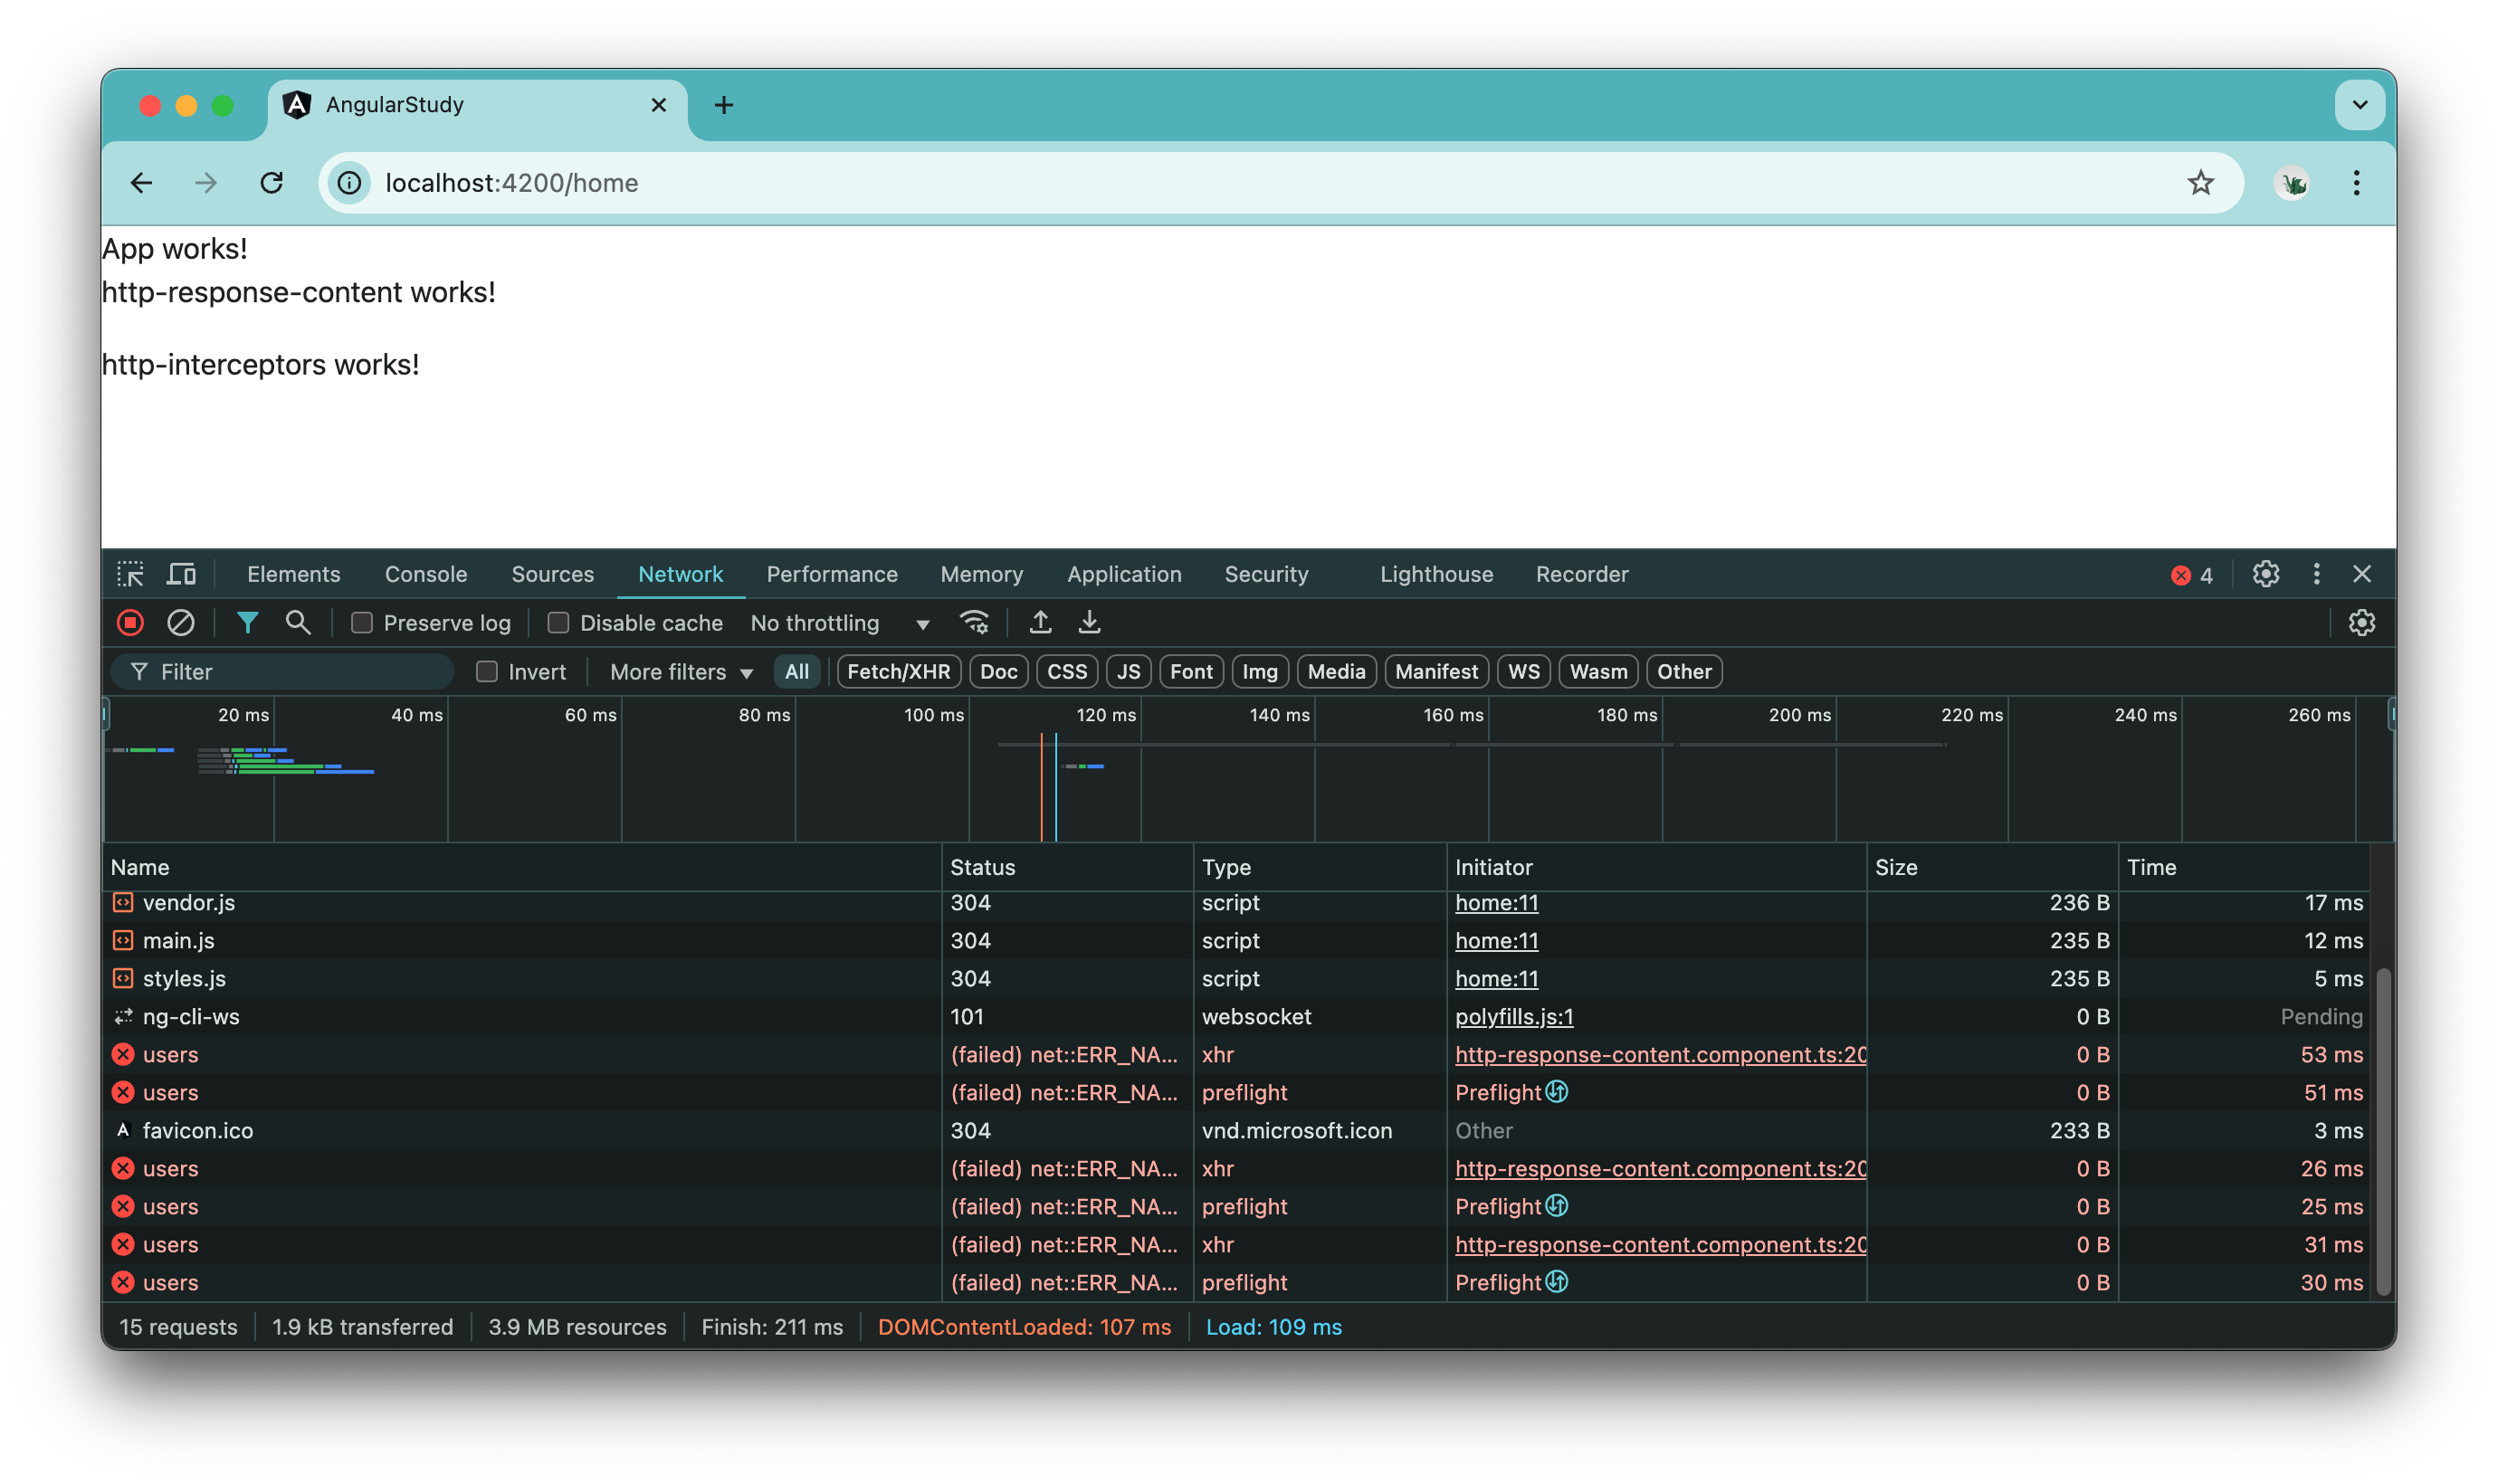
Task: Open the network request search
Action: coord(297,622)
